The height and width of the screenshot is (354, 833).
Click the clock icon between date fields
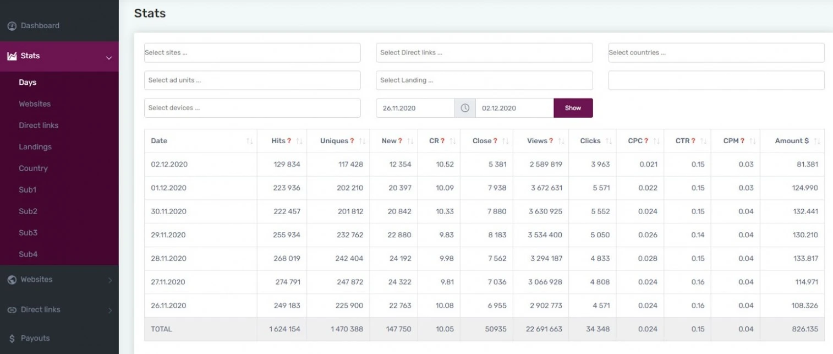[x=465, y=108]
